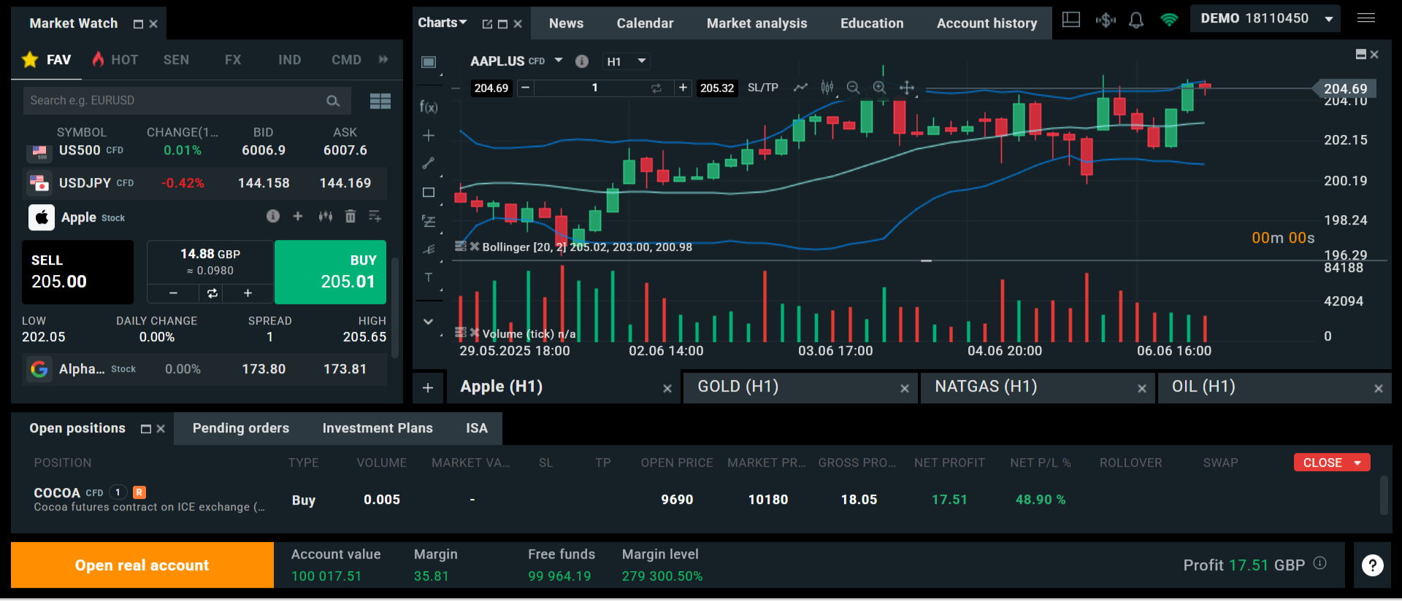1402x601 pixels.
Task: Toggle chart volume unit swap icon
Action: coord(656,88)
